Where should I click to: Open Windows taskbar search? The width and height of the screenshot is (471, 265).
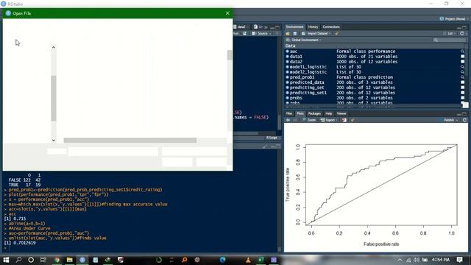[18, 260]
